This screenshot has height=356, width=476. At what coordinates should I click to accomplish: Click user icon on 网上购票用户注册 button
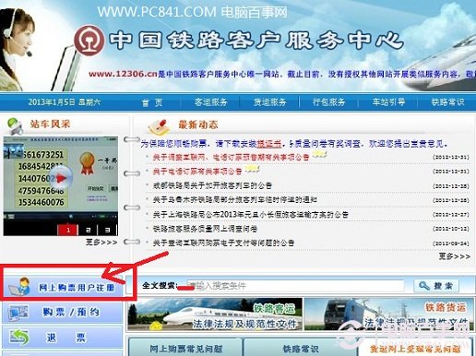point(19,286)
